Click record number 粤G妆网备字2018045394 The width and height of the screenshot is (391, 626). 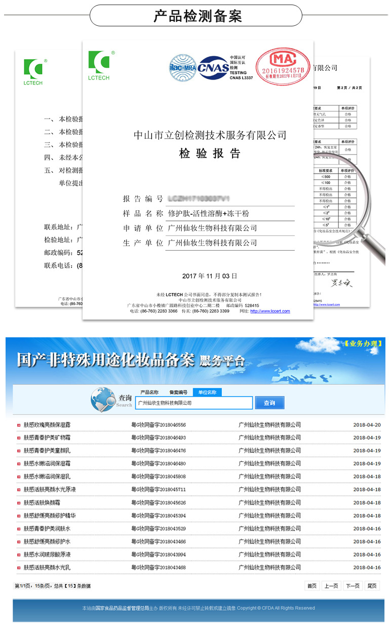pyautogui.click(x=159, y=516)
